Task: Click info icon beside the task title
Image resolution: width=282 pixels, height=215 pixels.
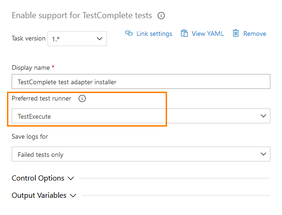Action: (x=161, y=15)
